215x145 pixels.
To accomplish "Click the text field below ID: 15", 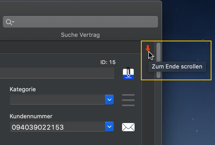I will (57, 73).
